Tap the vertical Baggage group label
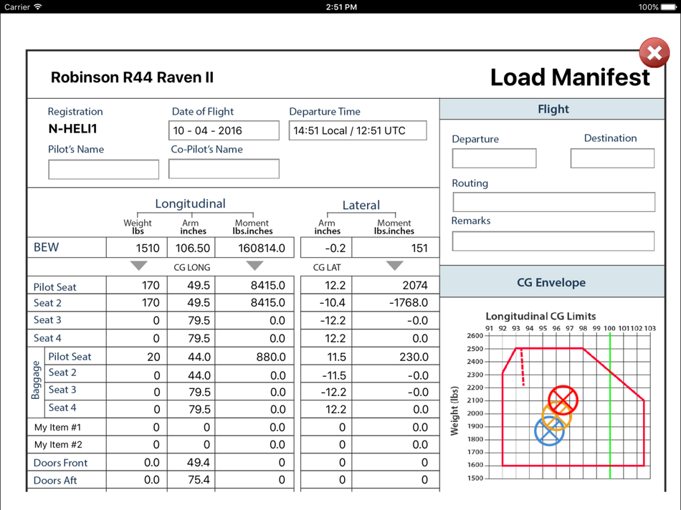 click(x=36, y=380)
